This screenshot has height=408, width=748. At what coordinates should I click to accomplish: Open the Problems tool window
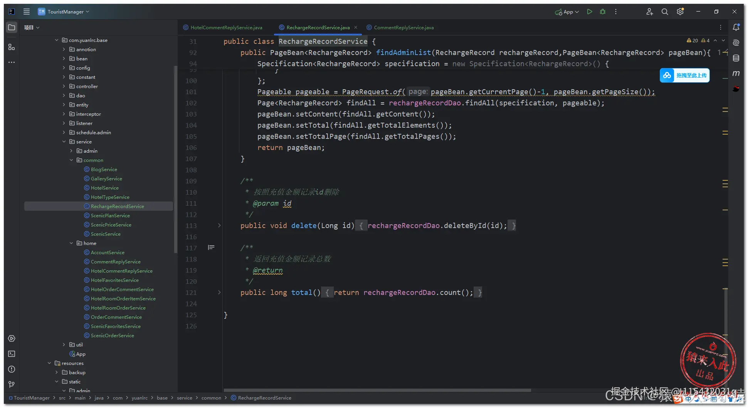pyautogui.click(x=12, y=369)
